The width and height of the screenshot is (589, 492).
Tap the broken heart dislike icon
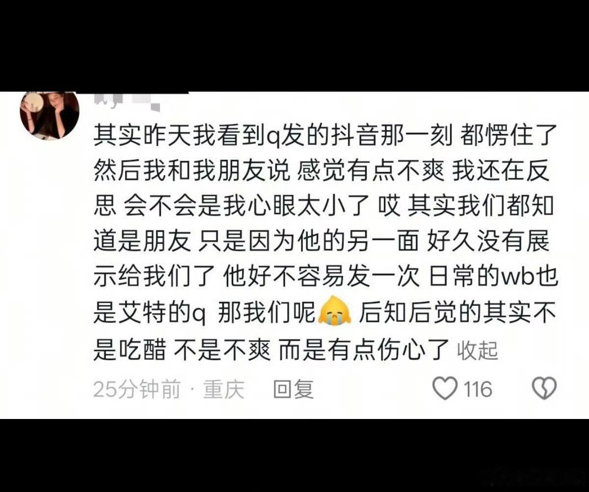tap(544, 389)
